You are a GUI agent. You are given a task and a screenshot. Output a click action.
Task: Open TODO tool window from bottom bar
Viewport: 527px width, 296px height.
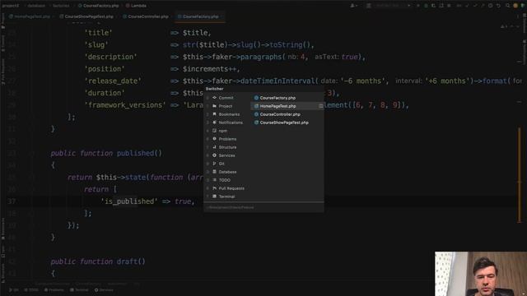[31, 290]
